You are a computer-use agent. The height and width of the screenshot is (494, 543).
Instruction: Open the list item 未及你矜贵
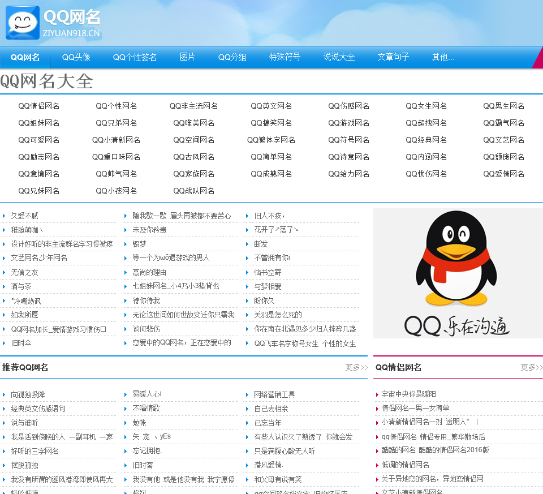149,230
